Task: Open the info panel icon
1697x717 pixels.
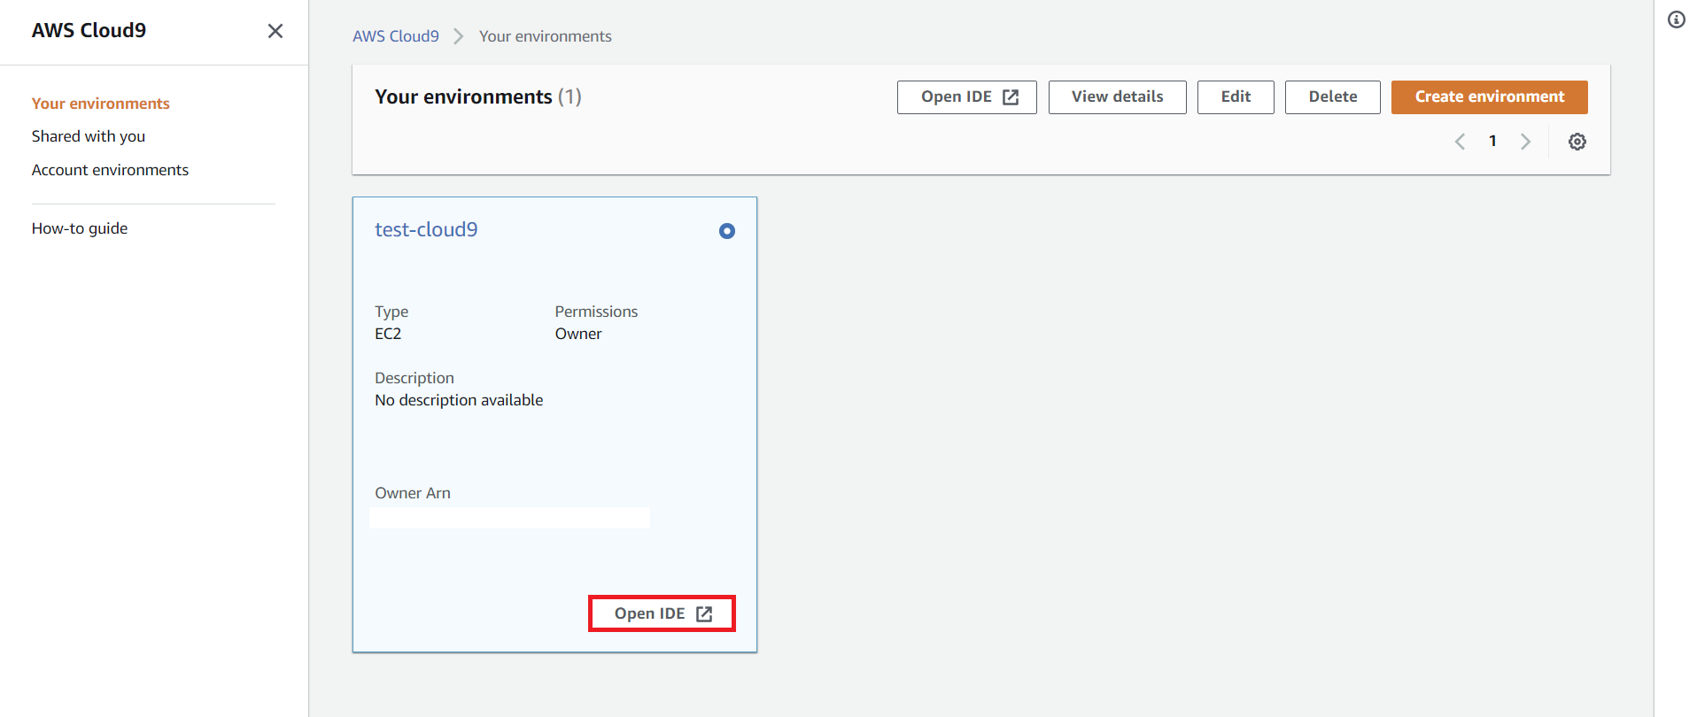Action: pyautogui.click(x=1677, y=19)
